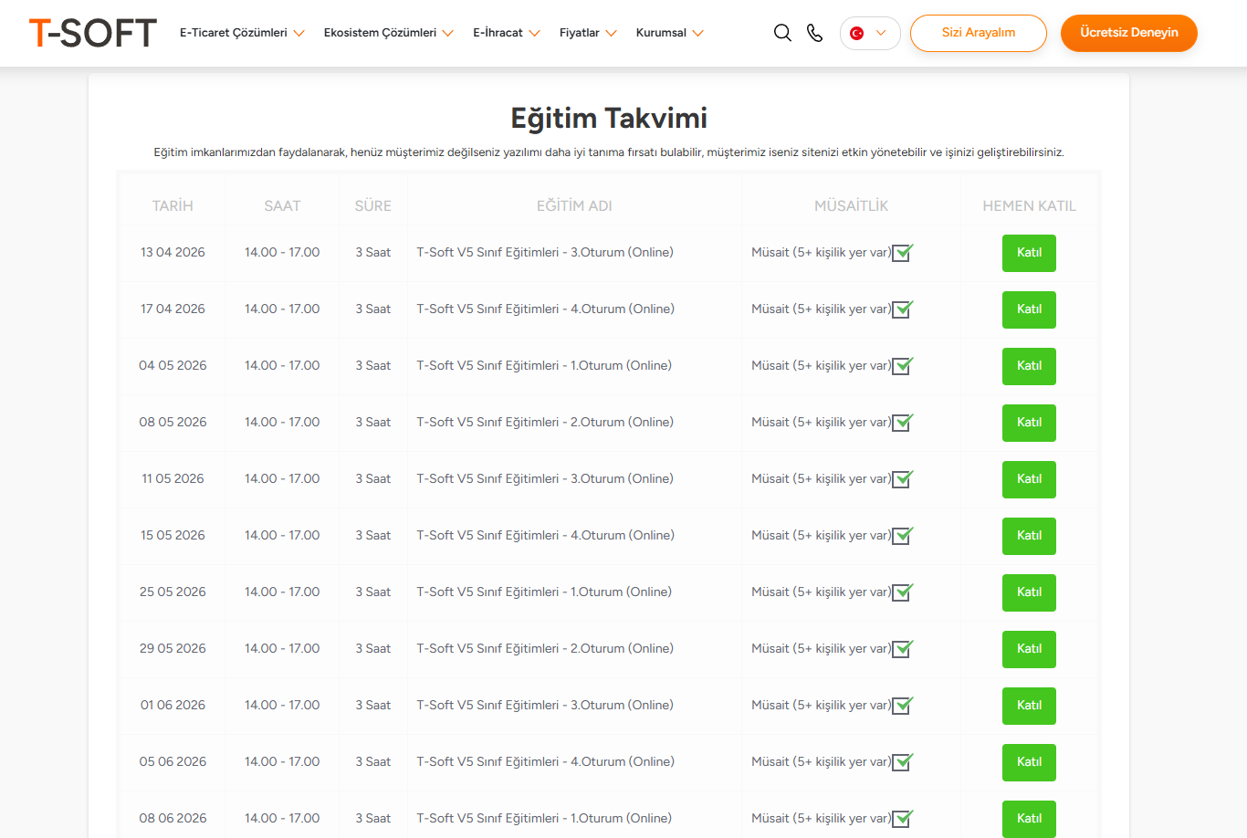The width and height of the screenshot is (1247, 838).
Task: Join the 17 04 2026 training via Katıl
Action: [x=1029, y=309]
